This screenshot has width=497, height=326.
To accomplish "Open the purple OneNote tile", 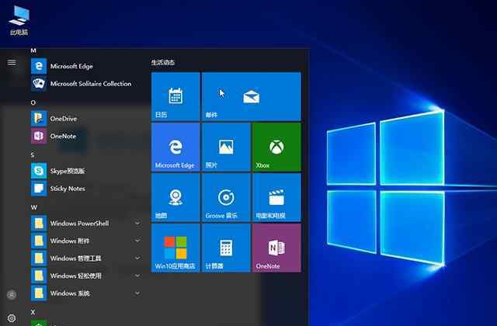I will pyautogui.click(x=276, y=248).
